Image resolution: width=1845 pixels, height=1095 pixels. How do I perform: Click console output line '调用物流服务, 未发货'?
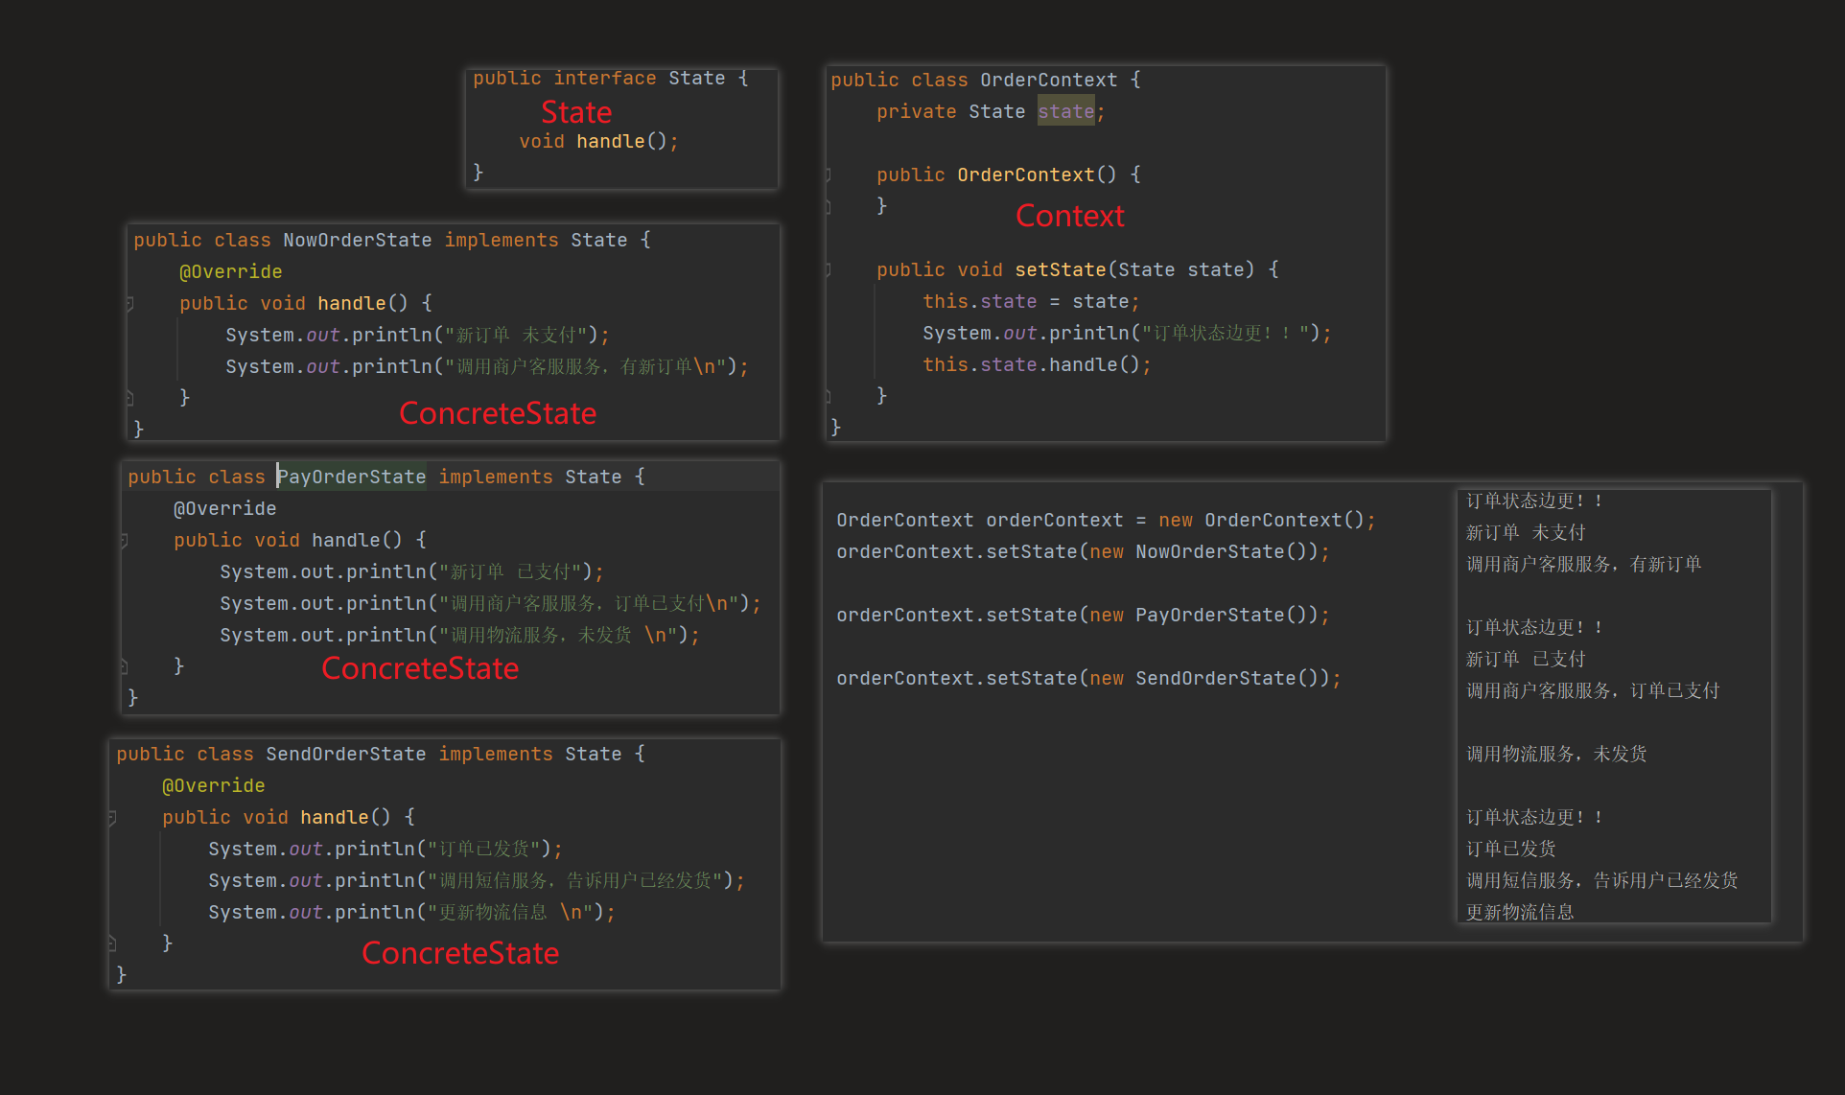point(1557,755)
